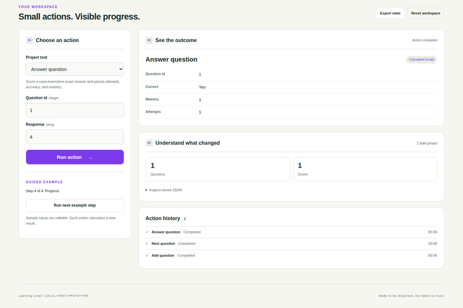Expand Inspect stored JSON disclosure
The image size is (463, 308).
tap(164, 190)
